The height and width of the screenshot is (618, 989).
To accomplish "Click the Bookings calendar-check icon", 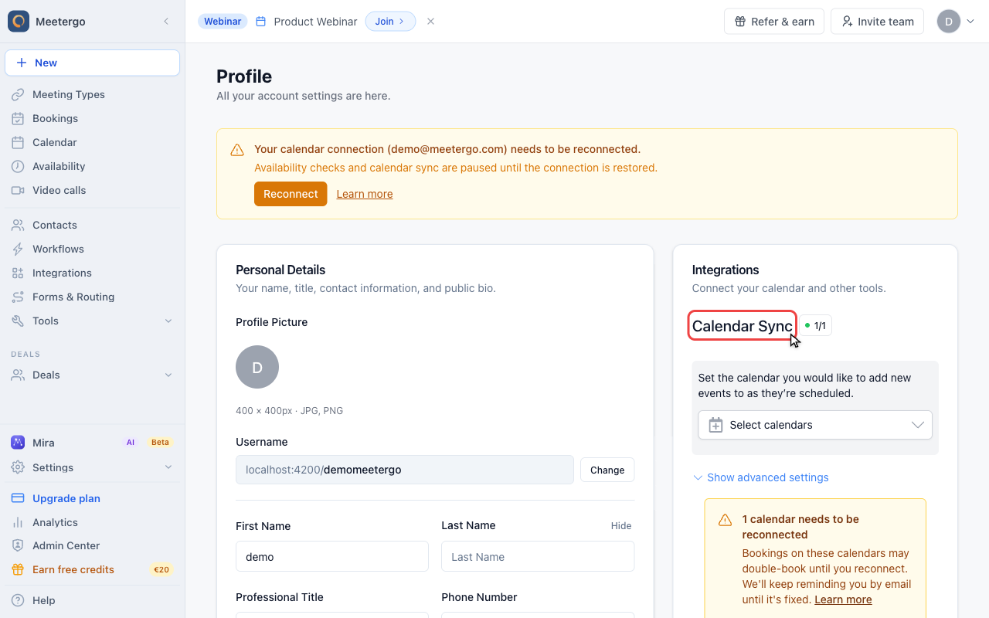I will [x=18, y=118].
